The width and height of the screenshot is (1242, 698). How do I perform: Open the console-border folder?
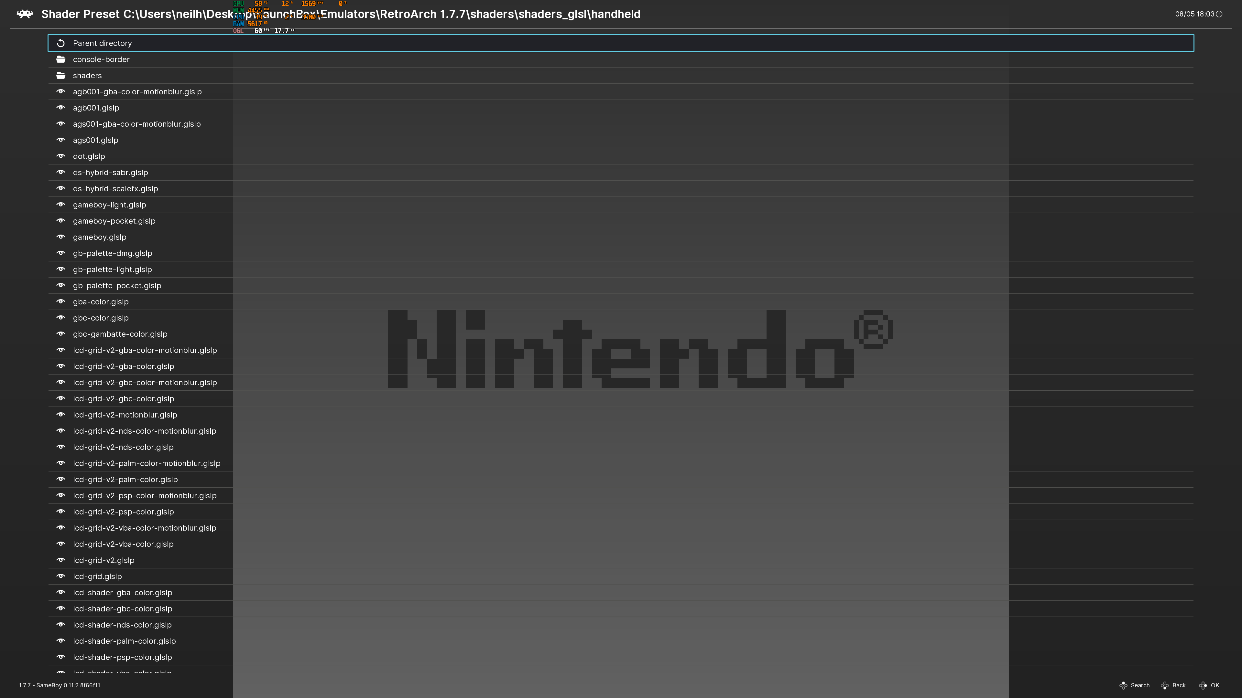tap(621, 59)
